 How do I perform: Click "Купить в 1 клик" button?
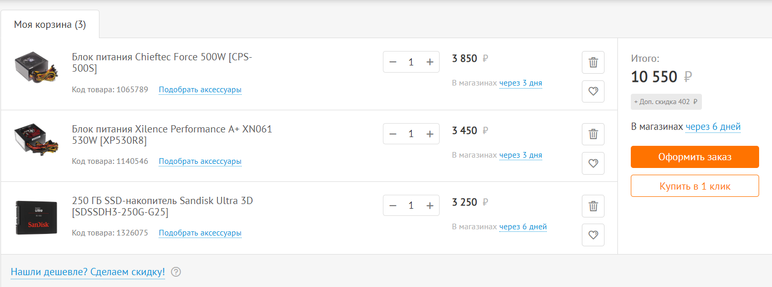694,186
